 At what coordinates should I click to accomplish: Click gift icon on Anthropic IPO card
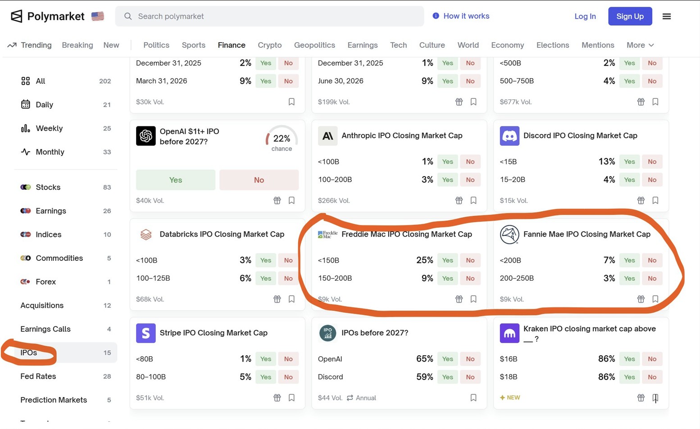(459, 201)
